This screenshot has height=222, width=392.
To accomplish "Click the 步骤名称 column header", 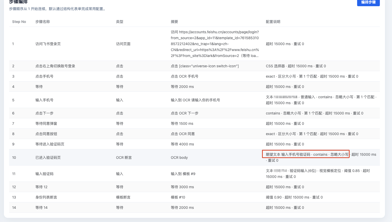I will (x=43, y=22).
